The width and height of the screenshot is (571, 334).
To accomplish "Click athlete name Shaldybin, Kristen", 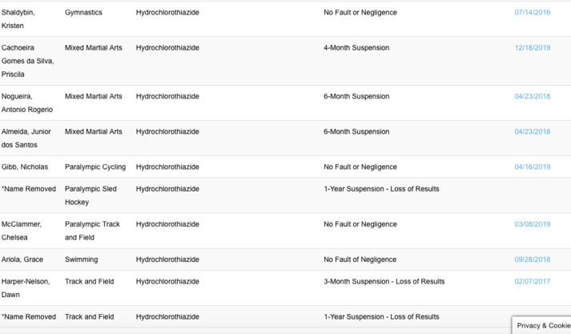I will point(18,19).
